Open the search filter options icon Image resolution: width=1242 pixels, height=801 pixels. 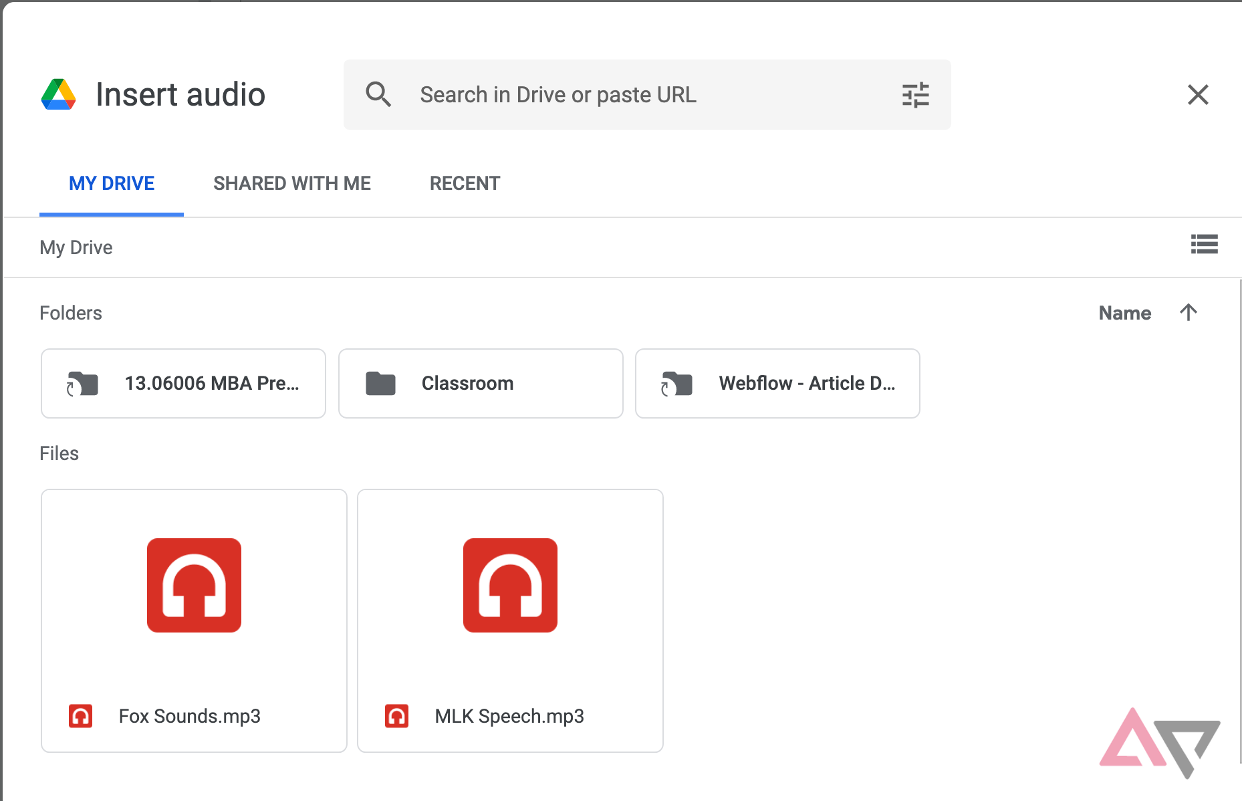[x=915, y=95]
